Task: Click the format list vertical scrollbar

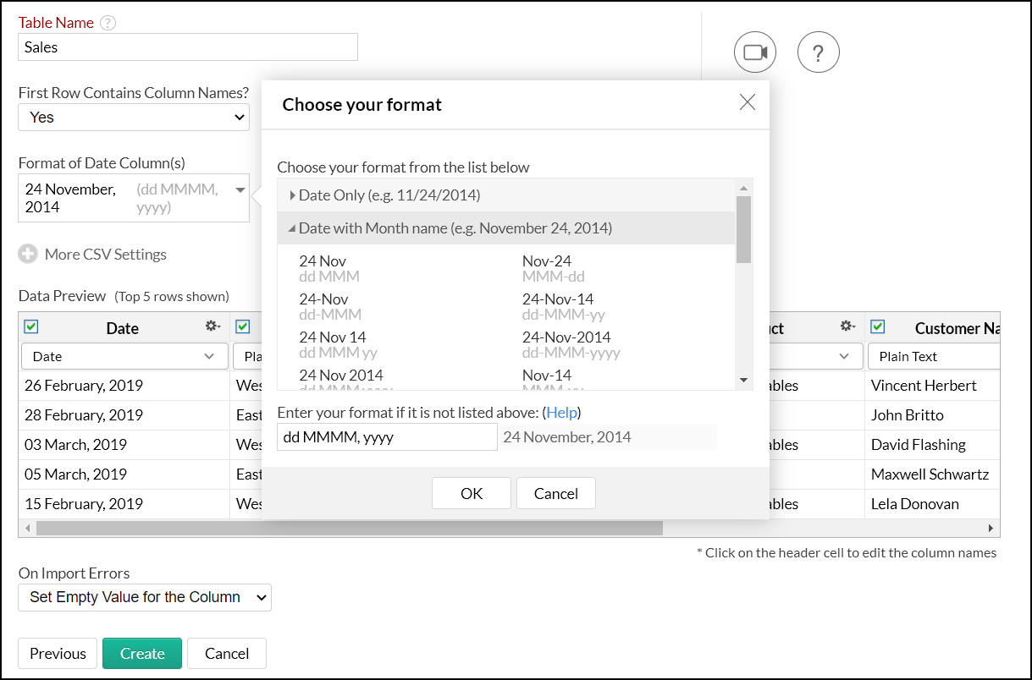Action: tap(743, 229)
